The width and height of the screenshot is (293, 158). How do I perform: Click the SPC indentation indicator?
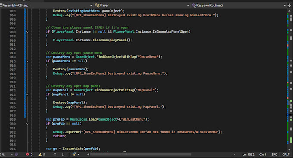point(274,155)
